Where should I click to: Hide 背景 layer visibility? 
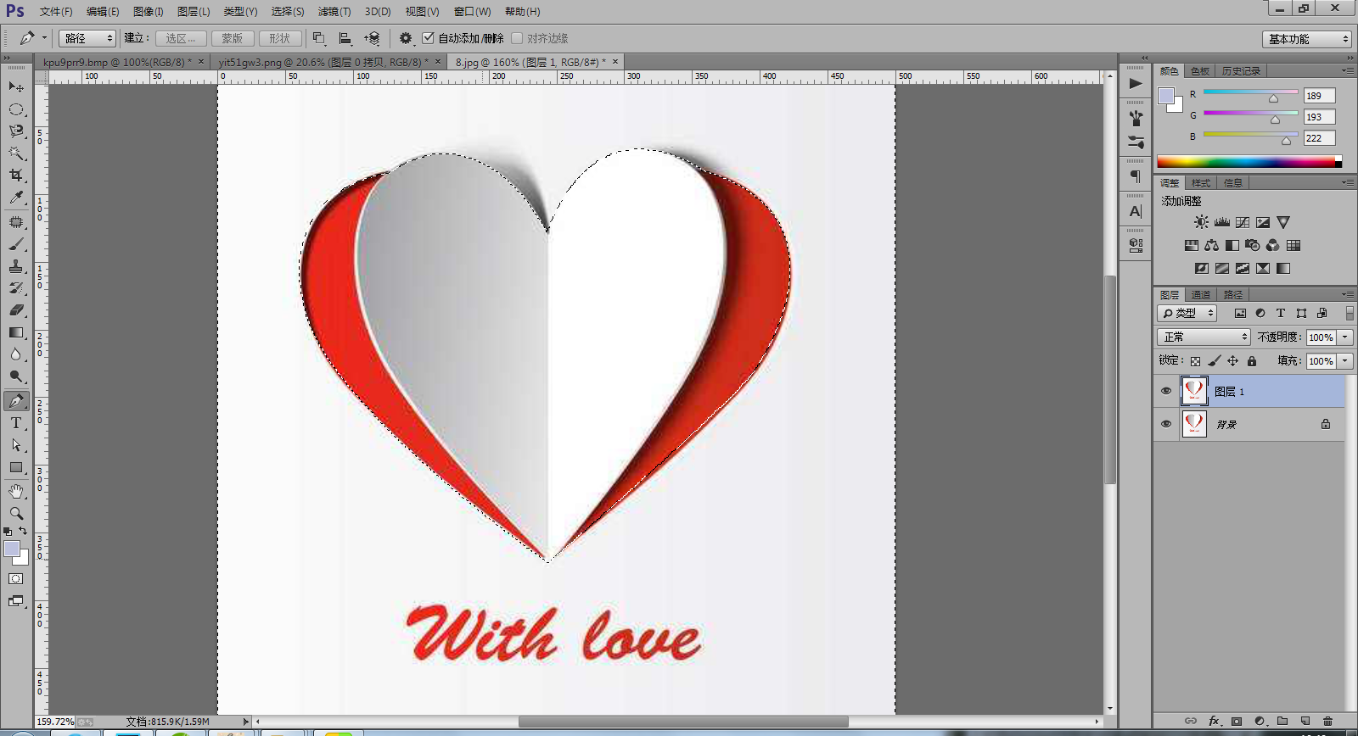pyautogui.click(x=1166, y=424)
